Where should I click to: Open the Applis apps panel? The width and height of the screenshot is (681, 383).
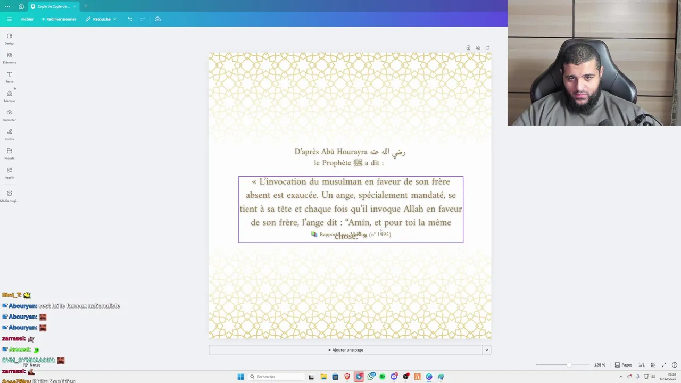point(10,173)
